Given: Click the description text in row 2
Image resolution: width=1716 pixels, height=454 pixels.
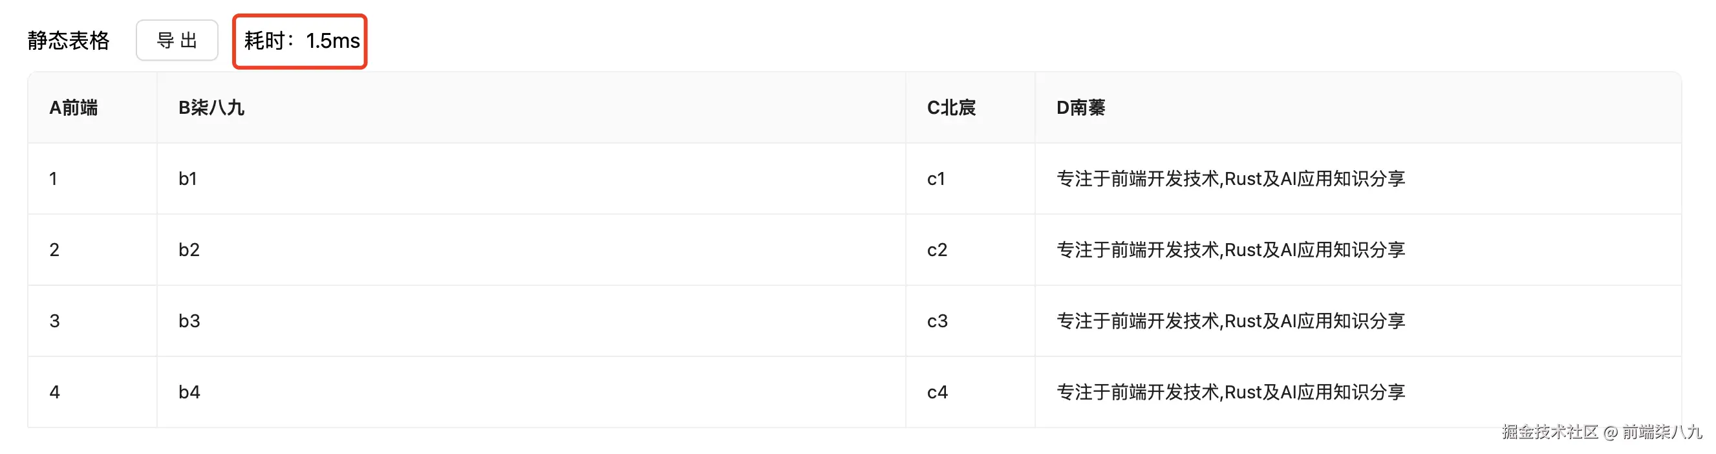Looking at the screenshot, I should click(1230, 250).
